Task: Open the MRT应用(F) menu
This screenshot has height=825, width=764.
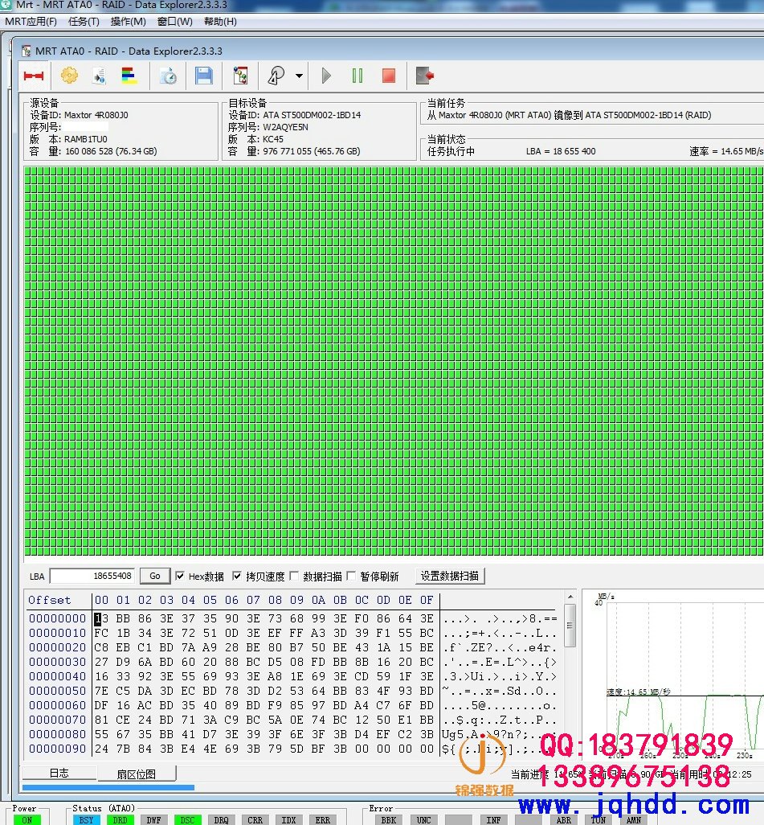Action: (31, 22)
